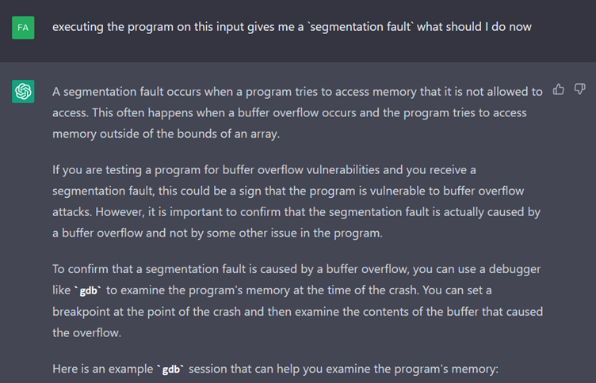
Task: Click the ChatGPT logo avatar
Action: [x=24, y=93]
